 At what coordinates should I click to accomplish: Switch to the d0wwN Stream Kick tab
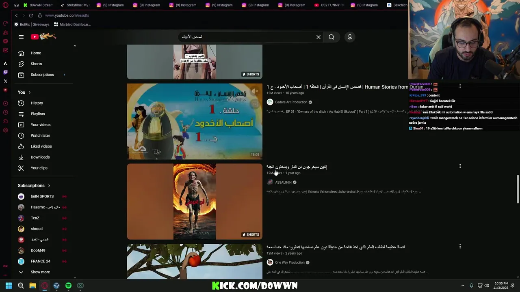click(38, 5)
